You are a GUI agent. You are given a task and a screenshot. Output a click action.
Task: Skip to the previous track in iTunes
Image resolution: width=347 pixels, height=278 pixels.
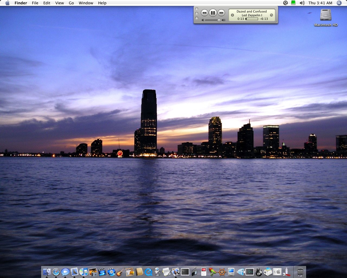point(204,13)
